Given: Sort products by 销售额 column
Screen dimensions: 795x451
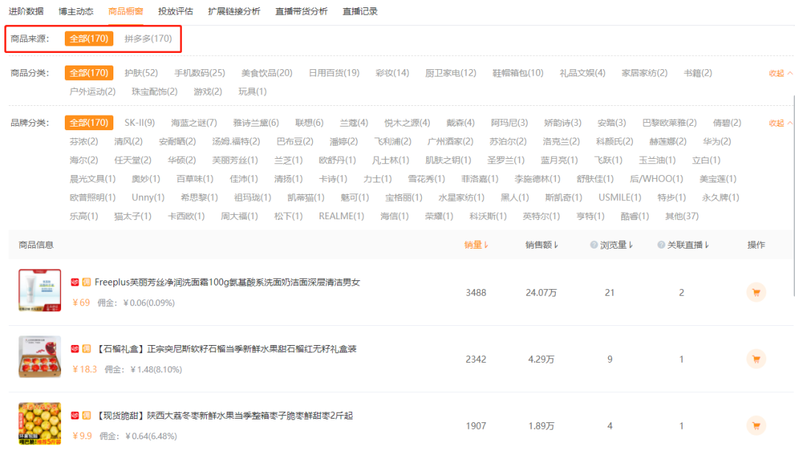Looking at the screenshot, I should (542, 245).
